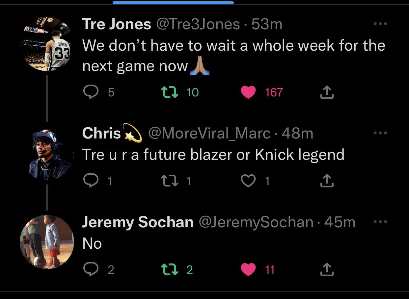
Task: Open Tre Jones's profile picture
Action: [x=47, y=44]
